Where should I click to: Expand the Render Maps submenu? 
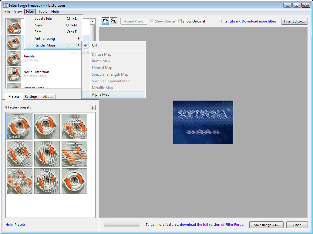(x=53, y=45)
